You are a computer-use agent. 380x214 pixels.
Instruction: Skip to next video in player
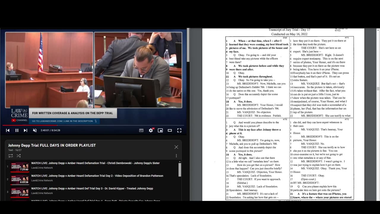(x=26, y=130)
